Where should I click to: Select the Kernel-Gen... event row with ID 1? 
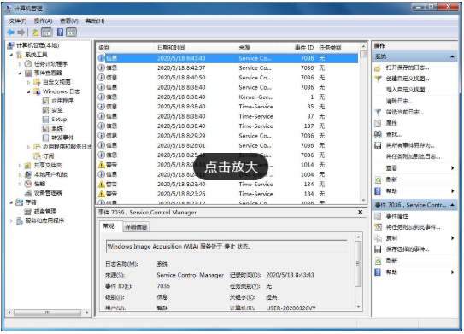(x=227, y=97)
